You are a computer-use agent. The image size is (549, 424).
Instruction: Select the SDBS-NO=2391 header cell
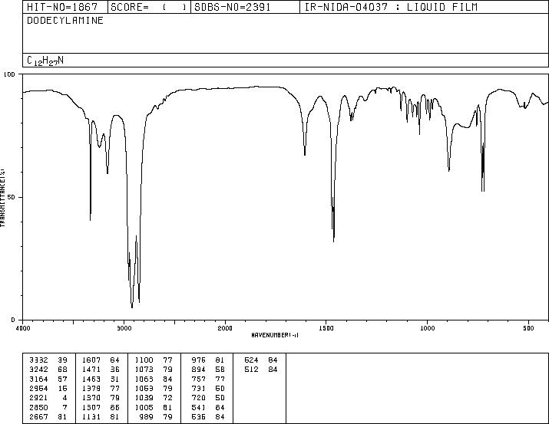coord(233,7)
